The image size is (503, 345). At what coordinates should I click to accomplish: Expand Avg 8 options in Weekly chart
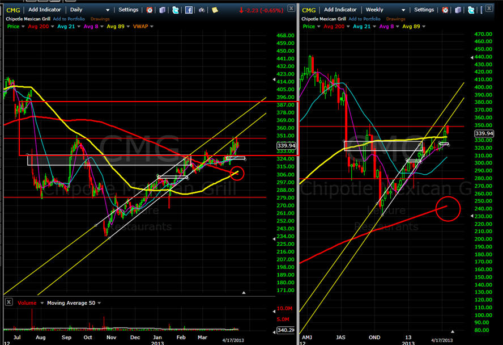coord(398,27)
